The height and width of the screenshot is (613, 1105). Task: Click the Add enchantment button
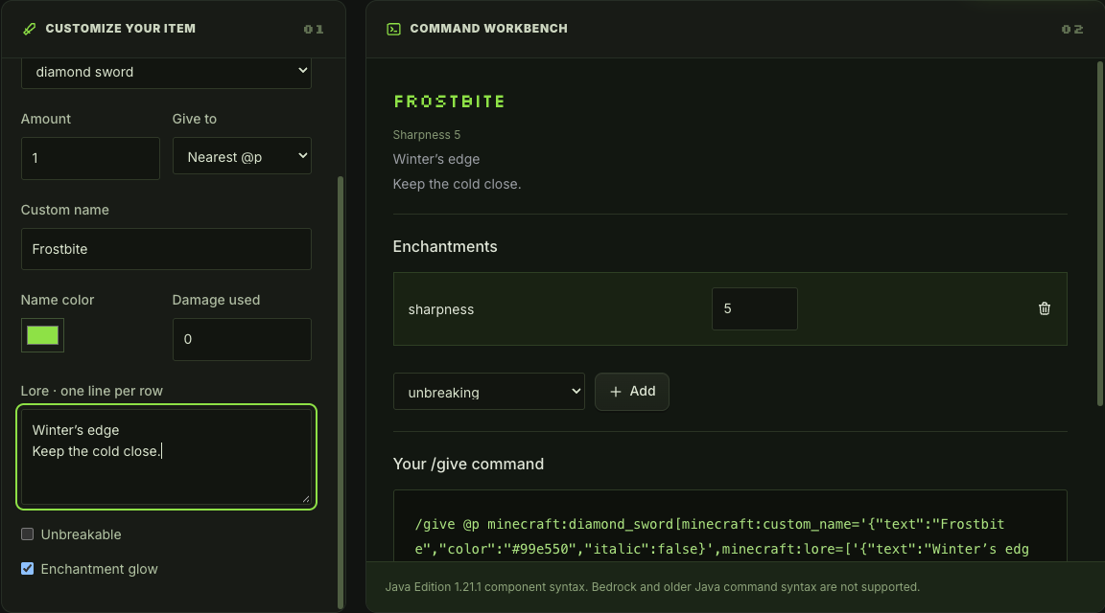coord(632,392)
